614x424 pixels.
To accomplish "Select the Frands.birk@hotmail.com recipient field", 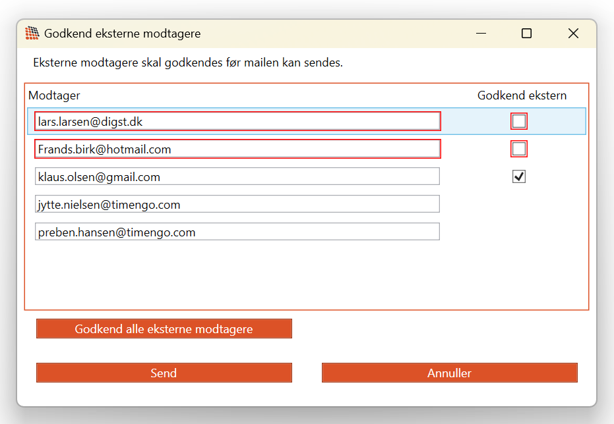I will coord(237,149).
